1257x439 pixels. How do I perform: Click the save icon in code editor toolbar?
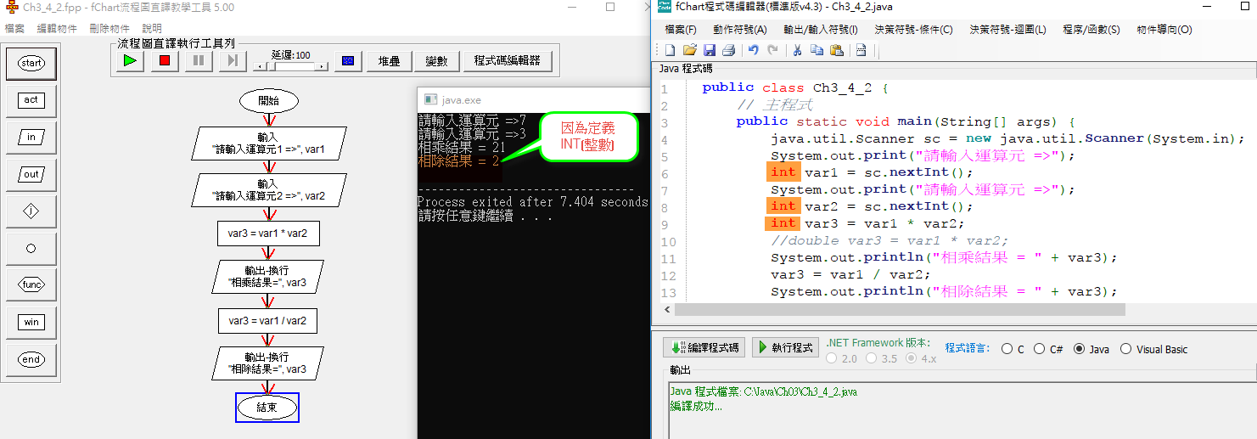710,50
